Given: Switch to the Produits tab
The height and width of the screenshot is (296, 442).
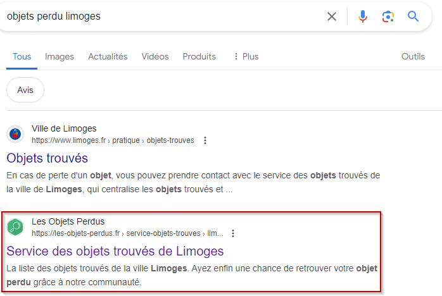Looking at the screenshot, I should [199, 56].
